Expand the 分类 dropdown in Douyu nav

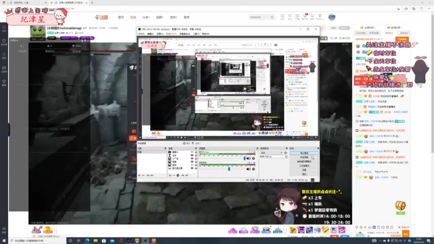click(x=146, y=17)
